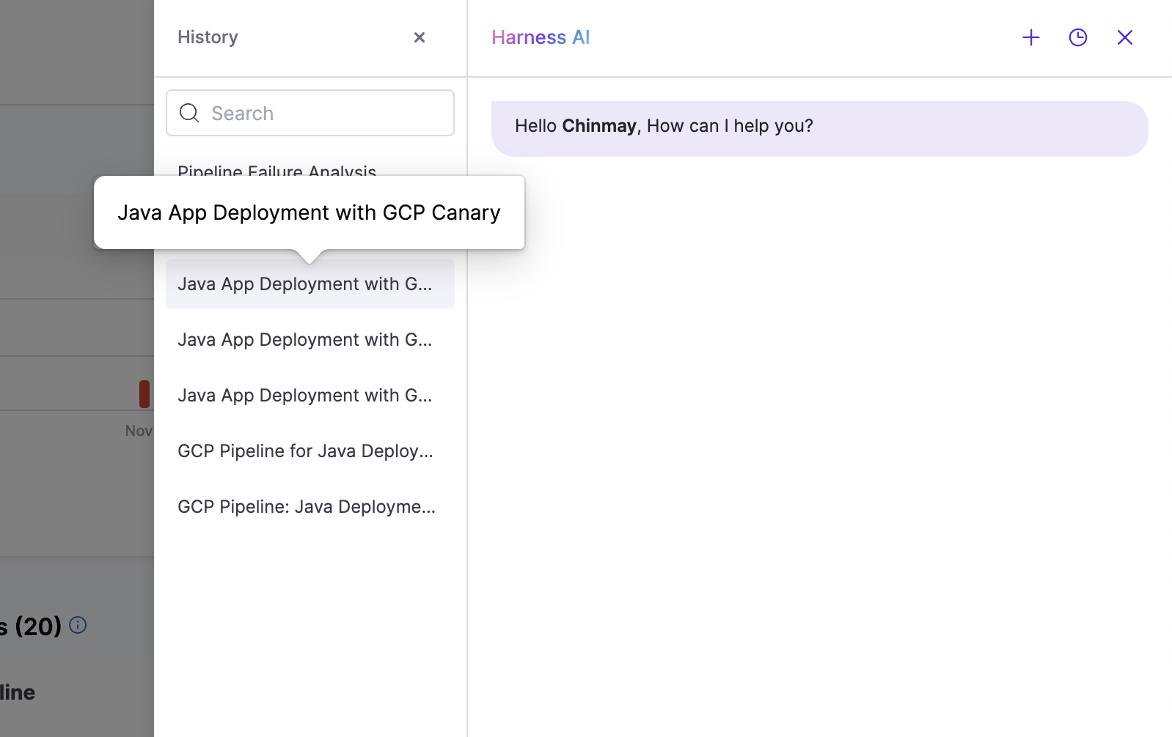Click the Hello Chinmay greeting message
Image resolution: width=1172 pixels, height=737 pixels.
[x=820, y=129]
